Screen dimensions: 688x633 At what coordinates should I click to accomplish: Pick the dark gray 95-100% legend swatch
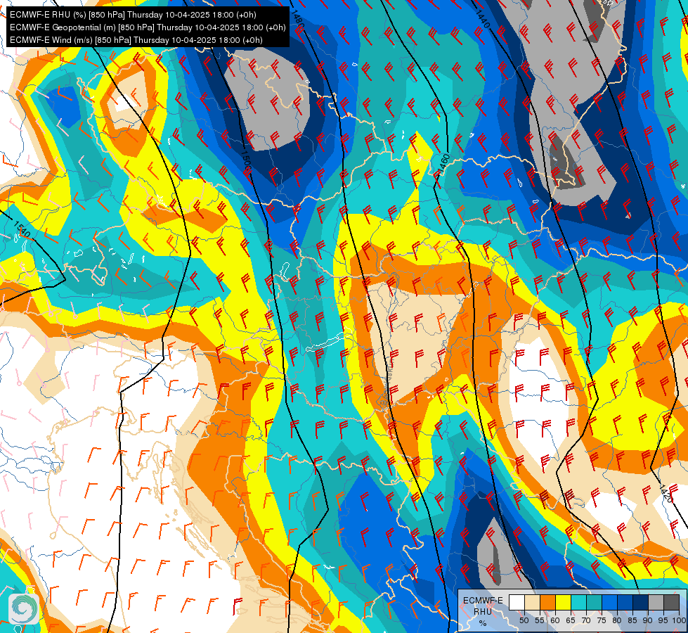pyautogui.click(x=671, y=603)
